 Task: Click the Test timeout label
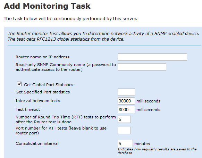pos(28,109)
